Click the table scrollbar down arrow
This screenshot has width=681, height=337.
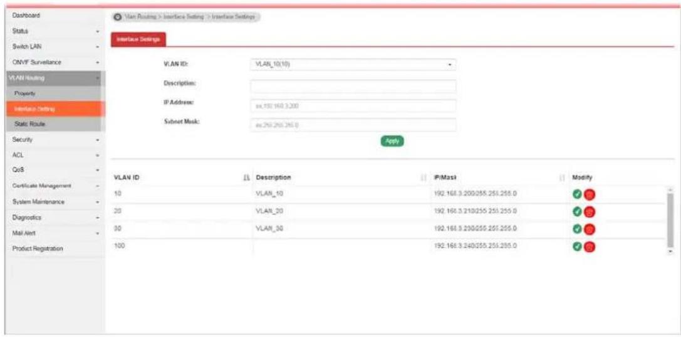(670, 251)
